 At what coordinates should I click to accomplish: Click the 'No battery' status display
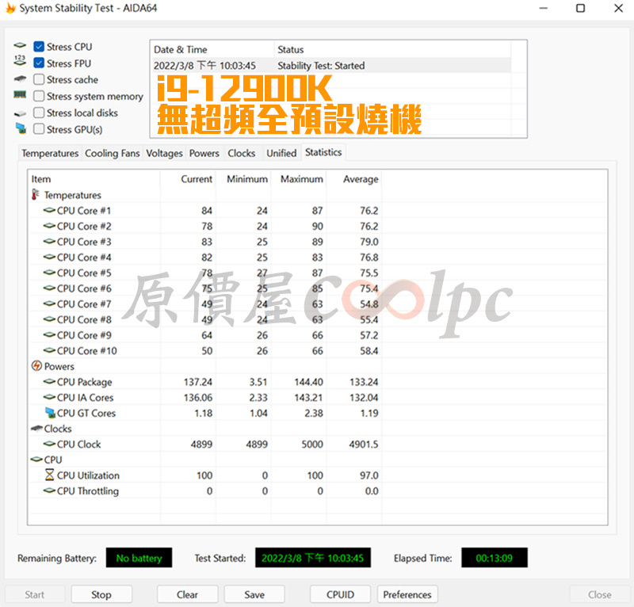139,558
